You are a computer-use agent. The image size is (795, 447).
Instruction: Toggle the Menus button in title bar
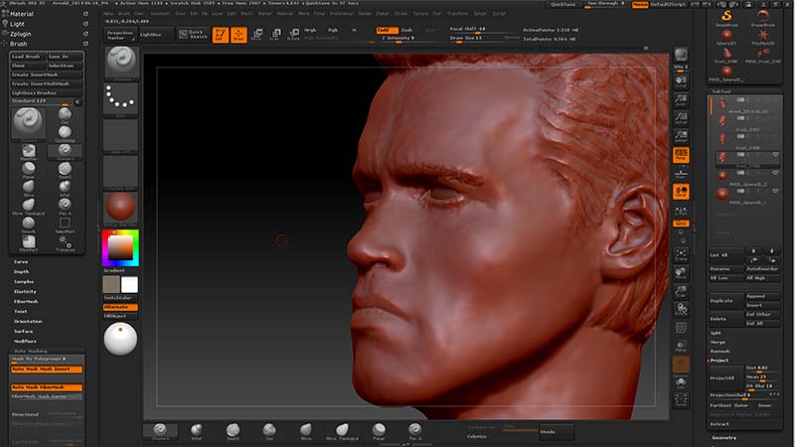point(640,4)
